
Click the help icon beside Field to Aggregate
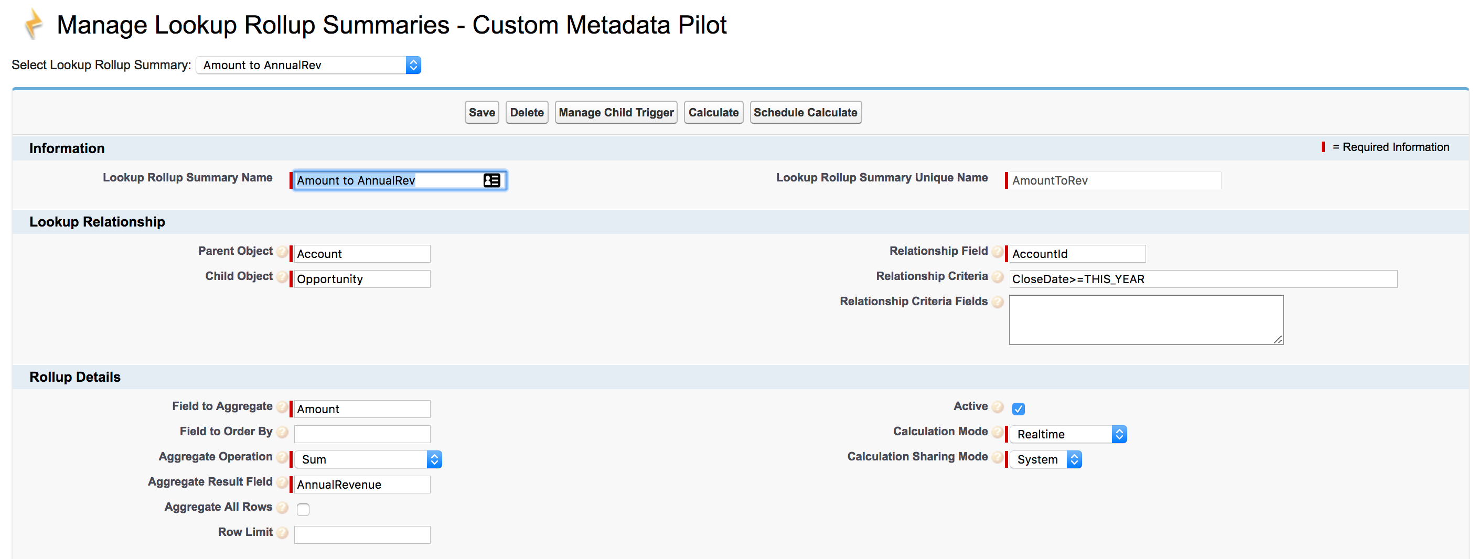282,407
